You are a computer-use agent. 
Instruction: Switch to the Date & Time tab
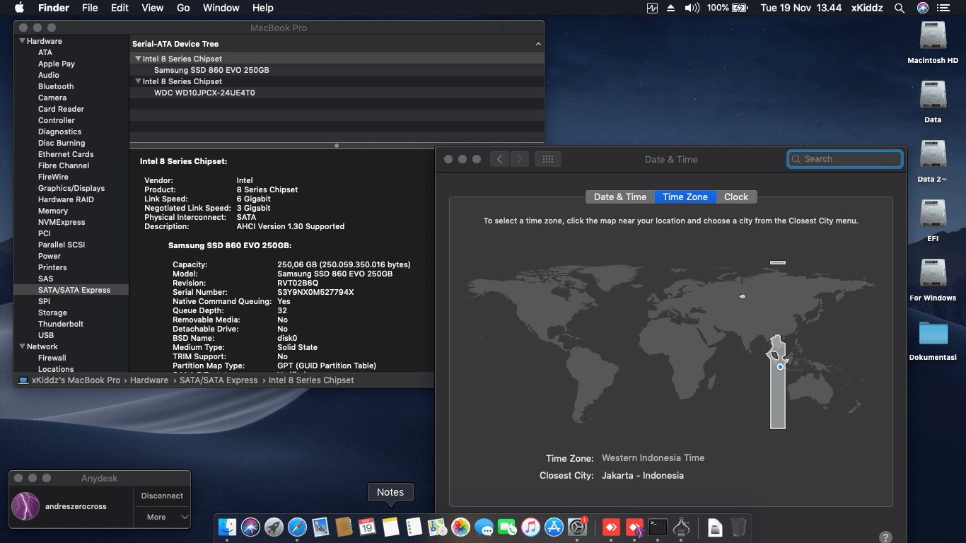[619, 197]
